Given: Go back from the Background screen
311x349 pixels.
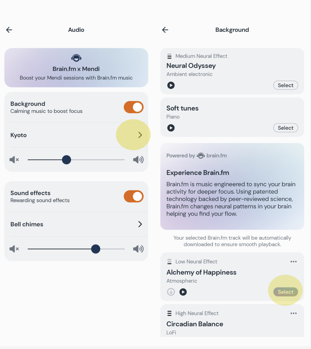Looking at the screenshot, I should point(165,30).
